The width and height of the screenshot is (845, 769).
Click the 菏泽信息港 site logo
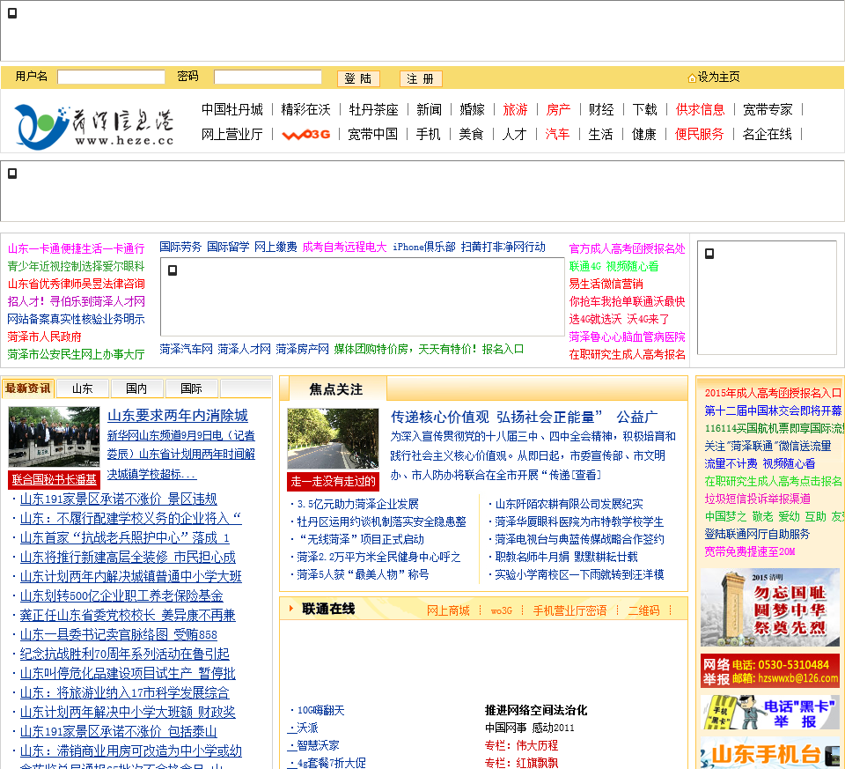tap(94, 125)
